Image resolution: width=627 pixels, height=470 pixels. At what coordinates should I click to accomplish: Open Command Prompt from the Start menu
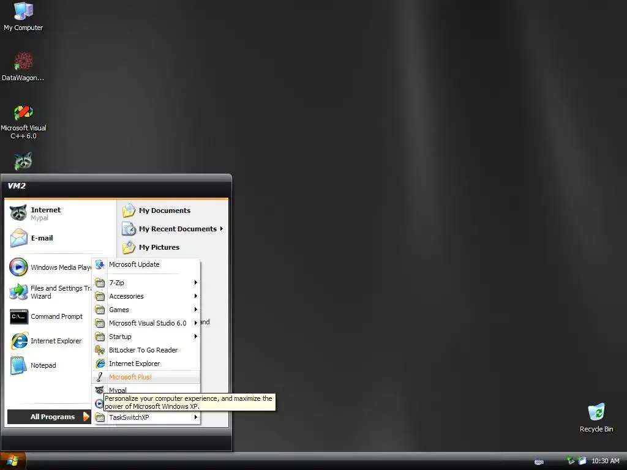[50, 316]
